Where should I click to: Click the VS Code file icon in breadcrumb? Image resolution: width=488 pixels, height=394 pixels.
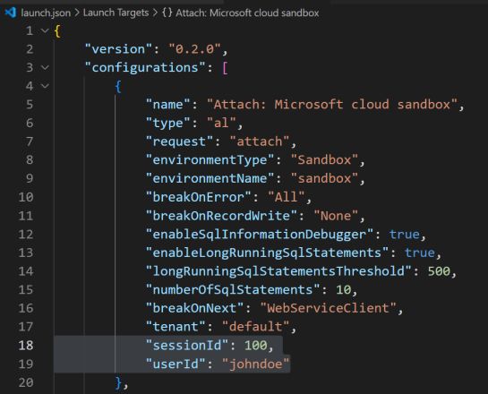tap(11, 13)
